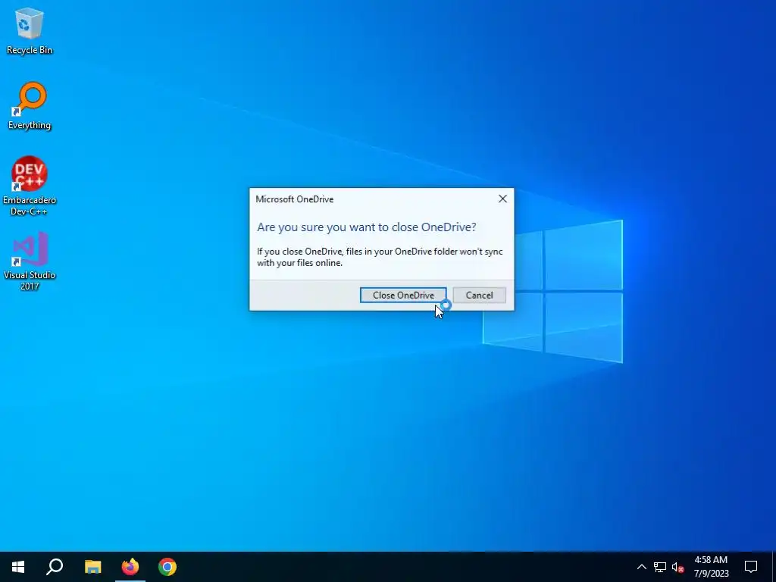776x582 pixels.
Task: Open the Windows Start menu
Action: [x=18, y=567]
